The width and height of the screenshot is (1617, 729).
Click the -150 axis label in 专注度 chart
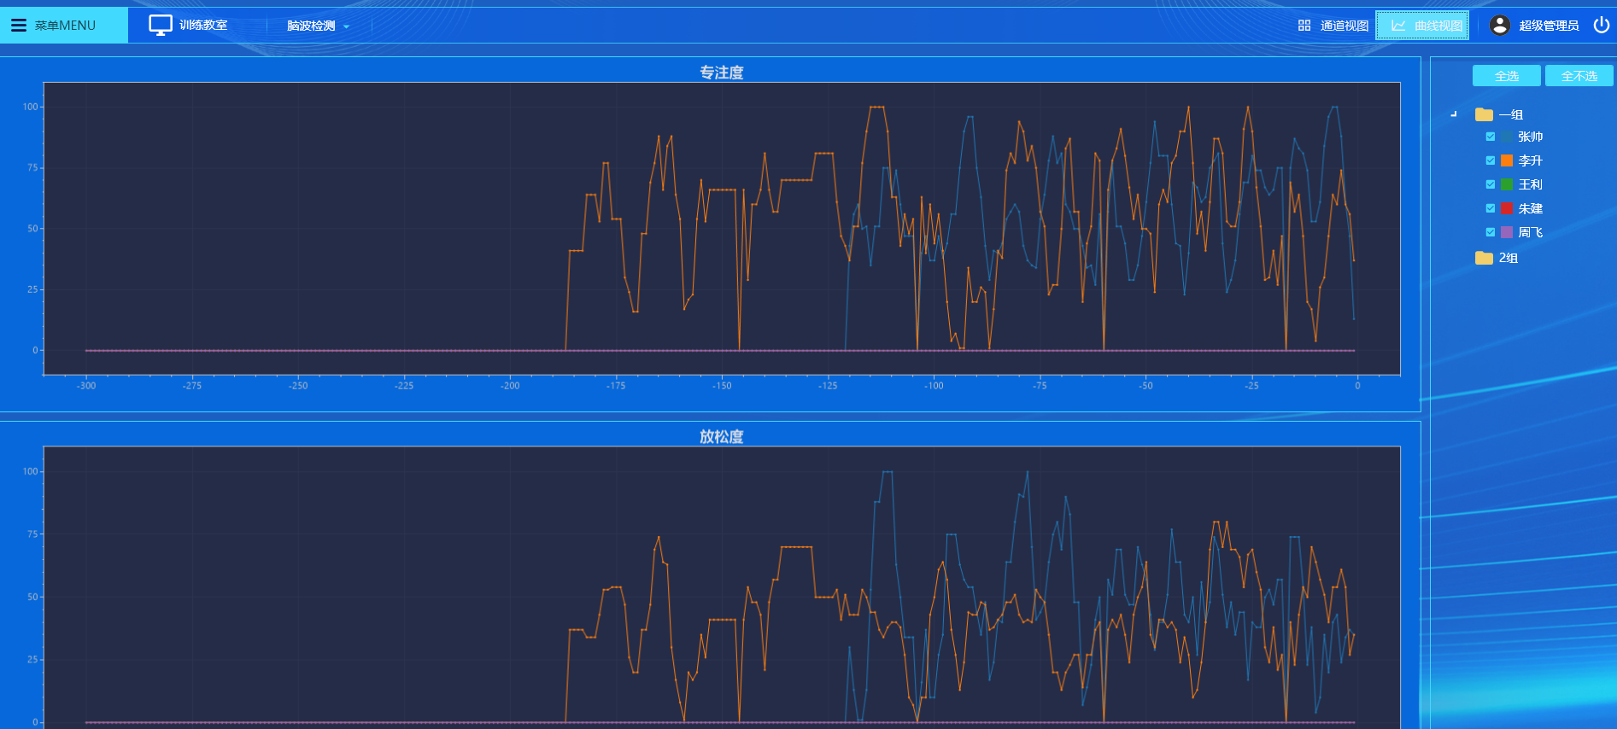coord(722,386)
